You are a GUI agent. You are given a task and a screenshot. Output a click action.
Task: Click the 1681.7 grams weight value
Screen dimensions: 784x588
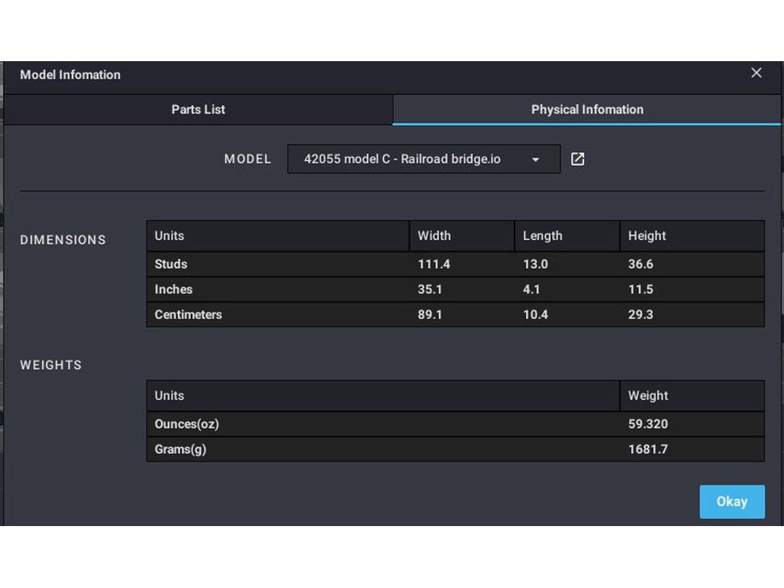[x=648, y=449]
